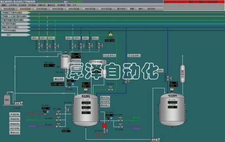The height and width of the screenshot is (142, 225).
Task: Switch to the R2301 reaction kettle tab
Action: pos(42,9)
